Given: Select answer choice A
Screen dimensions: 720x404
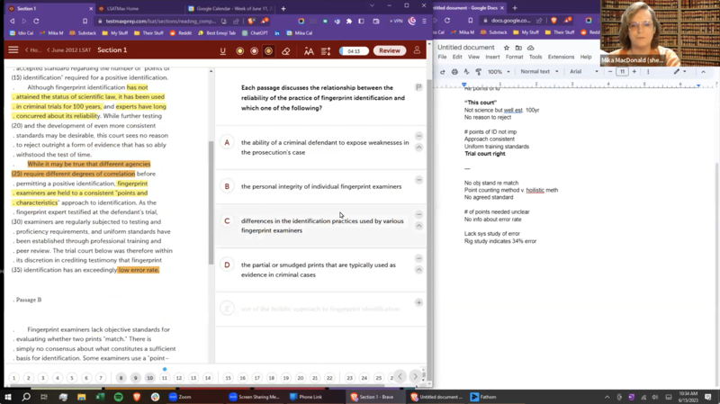Looking at the screenshot, I should click(x=227, y=142).
